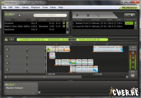The image size is (141, 98).
Task: Open the Master Output device dropdown
Action: 20,93
